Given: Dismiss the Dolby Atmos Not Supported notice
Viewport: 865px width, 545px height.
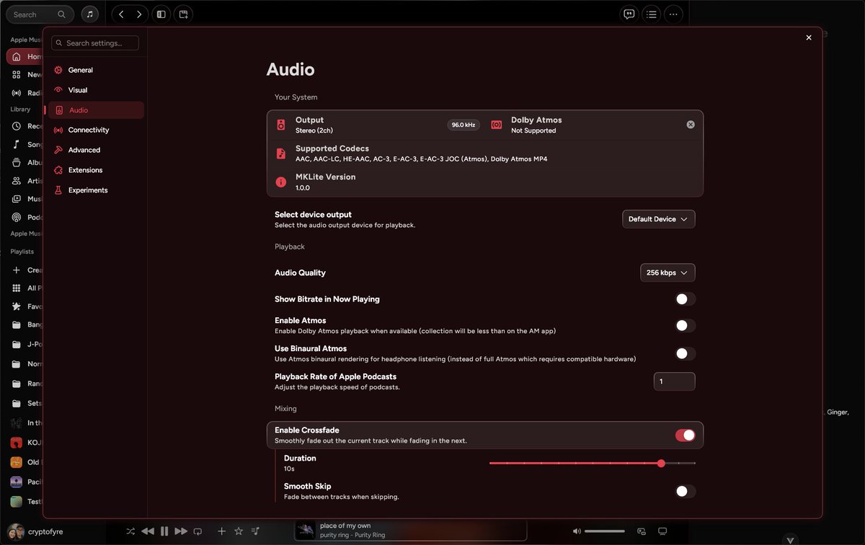Looking at the screenshot, I should 691,125.
